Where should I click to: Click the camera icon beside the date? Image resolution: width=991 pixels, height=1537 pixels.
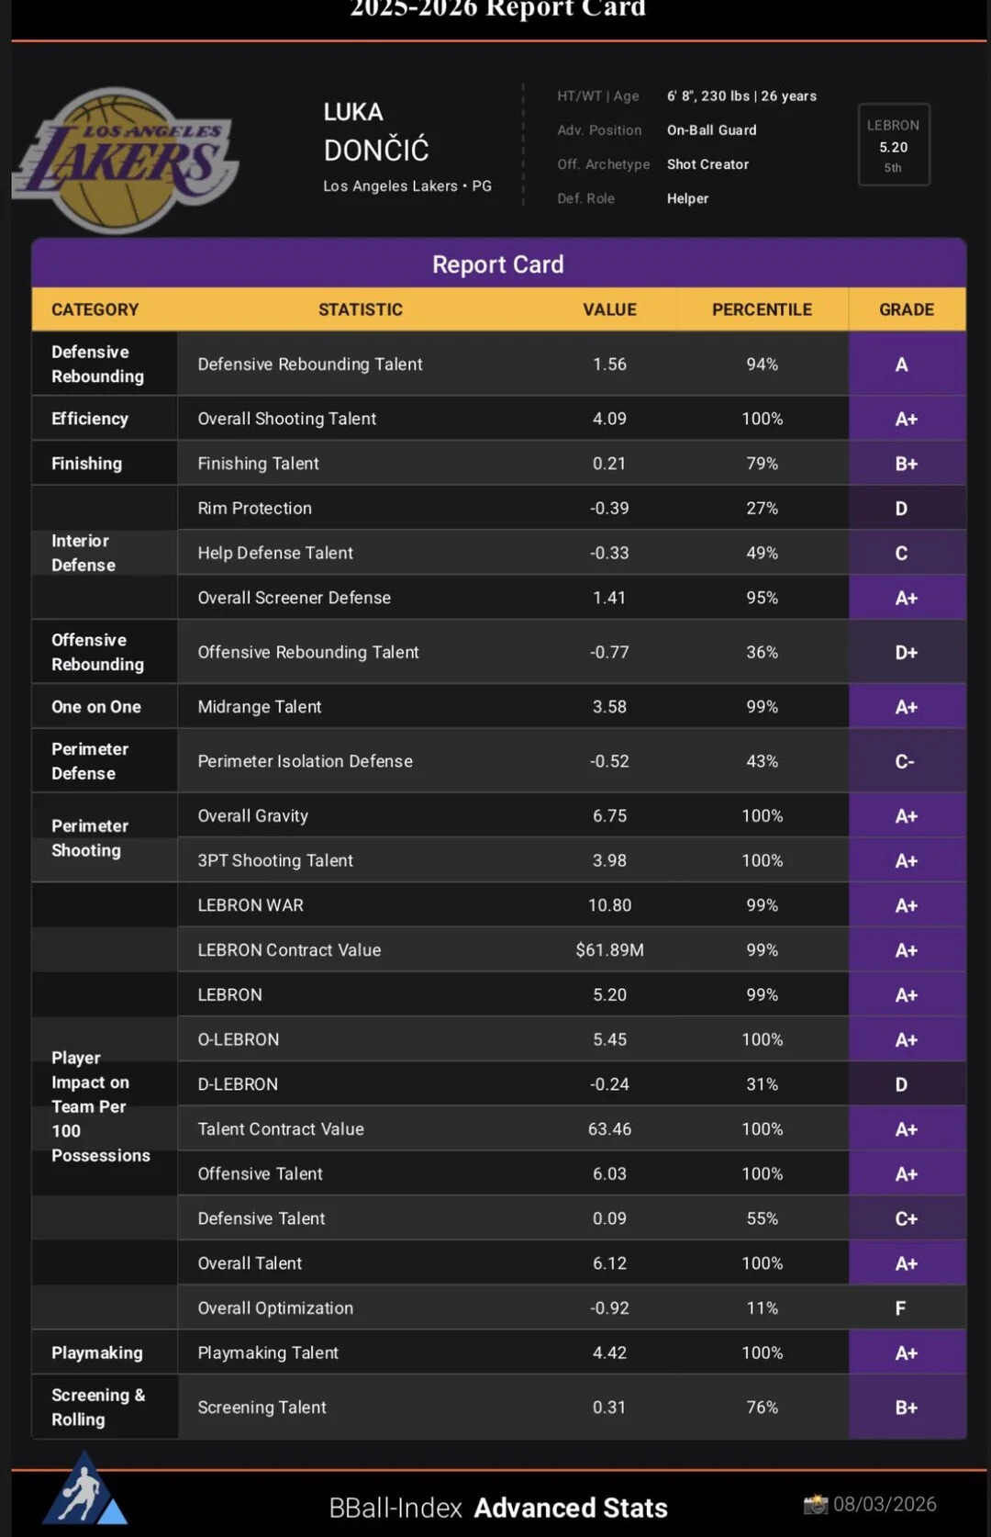pyautogui.click(x=816, y=1504)
